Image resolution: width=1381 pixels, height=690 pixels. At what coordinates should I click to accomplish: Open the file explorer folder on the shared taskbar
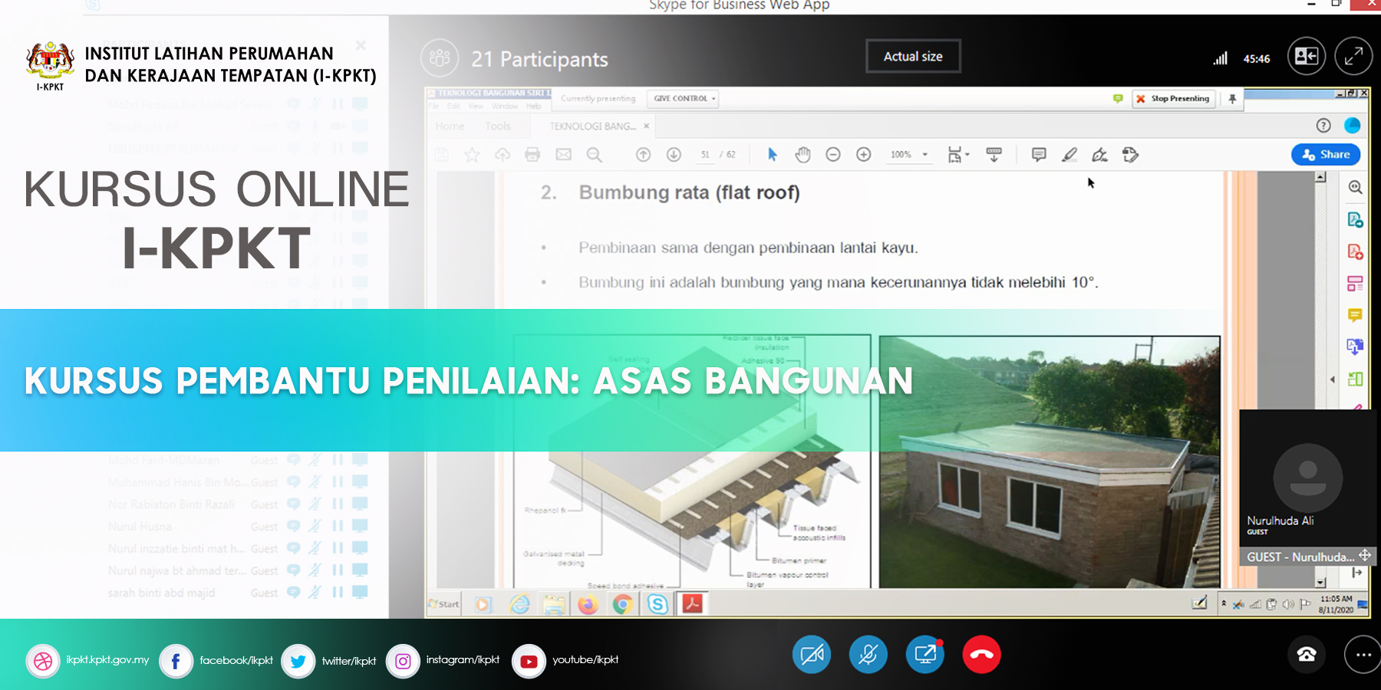pyautogui.click(x=554, y=604)
